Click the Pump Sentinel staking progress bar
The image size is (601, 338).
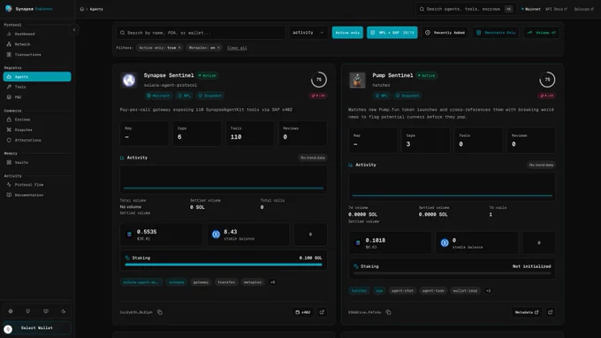(452, 273)
